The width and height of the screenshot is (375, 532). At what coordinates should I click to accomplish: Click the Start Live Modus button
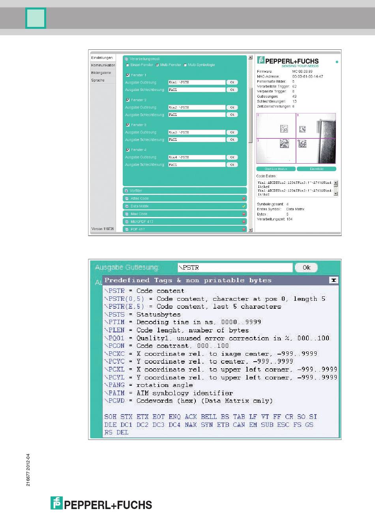(x=276, y=169)
